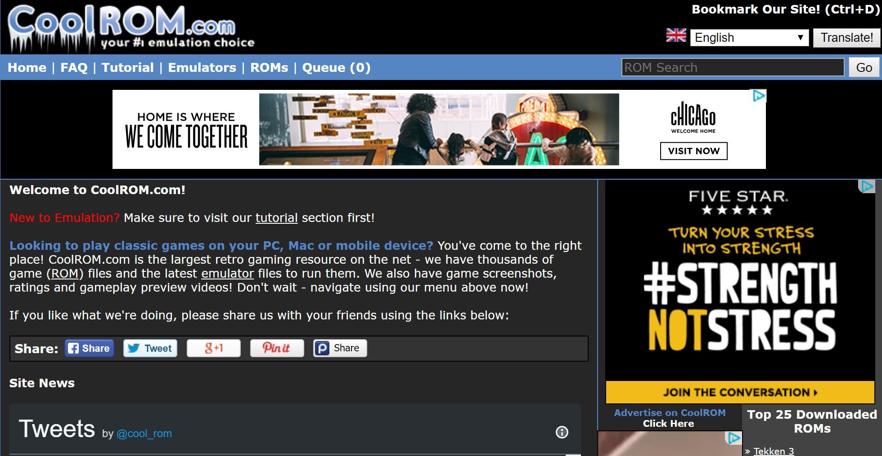Open the @cool_rom Twitter profile link
Screen dimensions: 882x456
point(144,434)
